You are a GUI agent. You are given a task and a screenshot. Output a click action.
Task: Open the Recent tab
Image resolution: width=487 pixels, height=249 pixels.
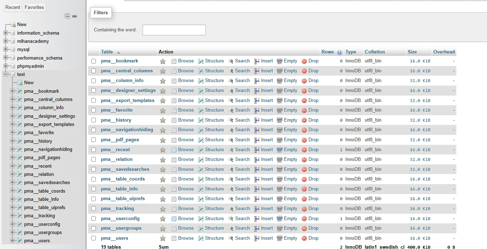click(12, 7)
